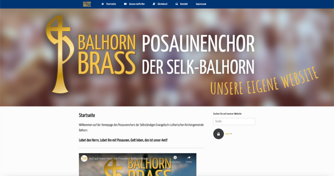
Task: Focus the Suche search field
Action: pyautogui.click(x=234, y=122)
